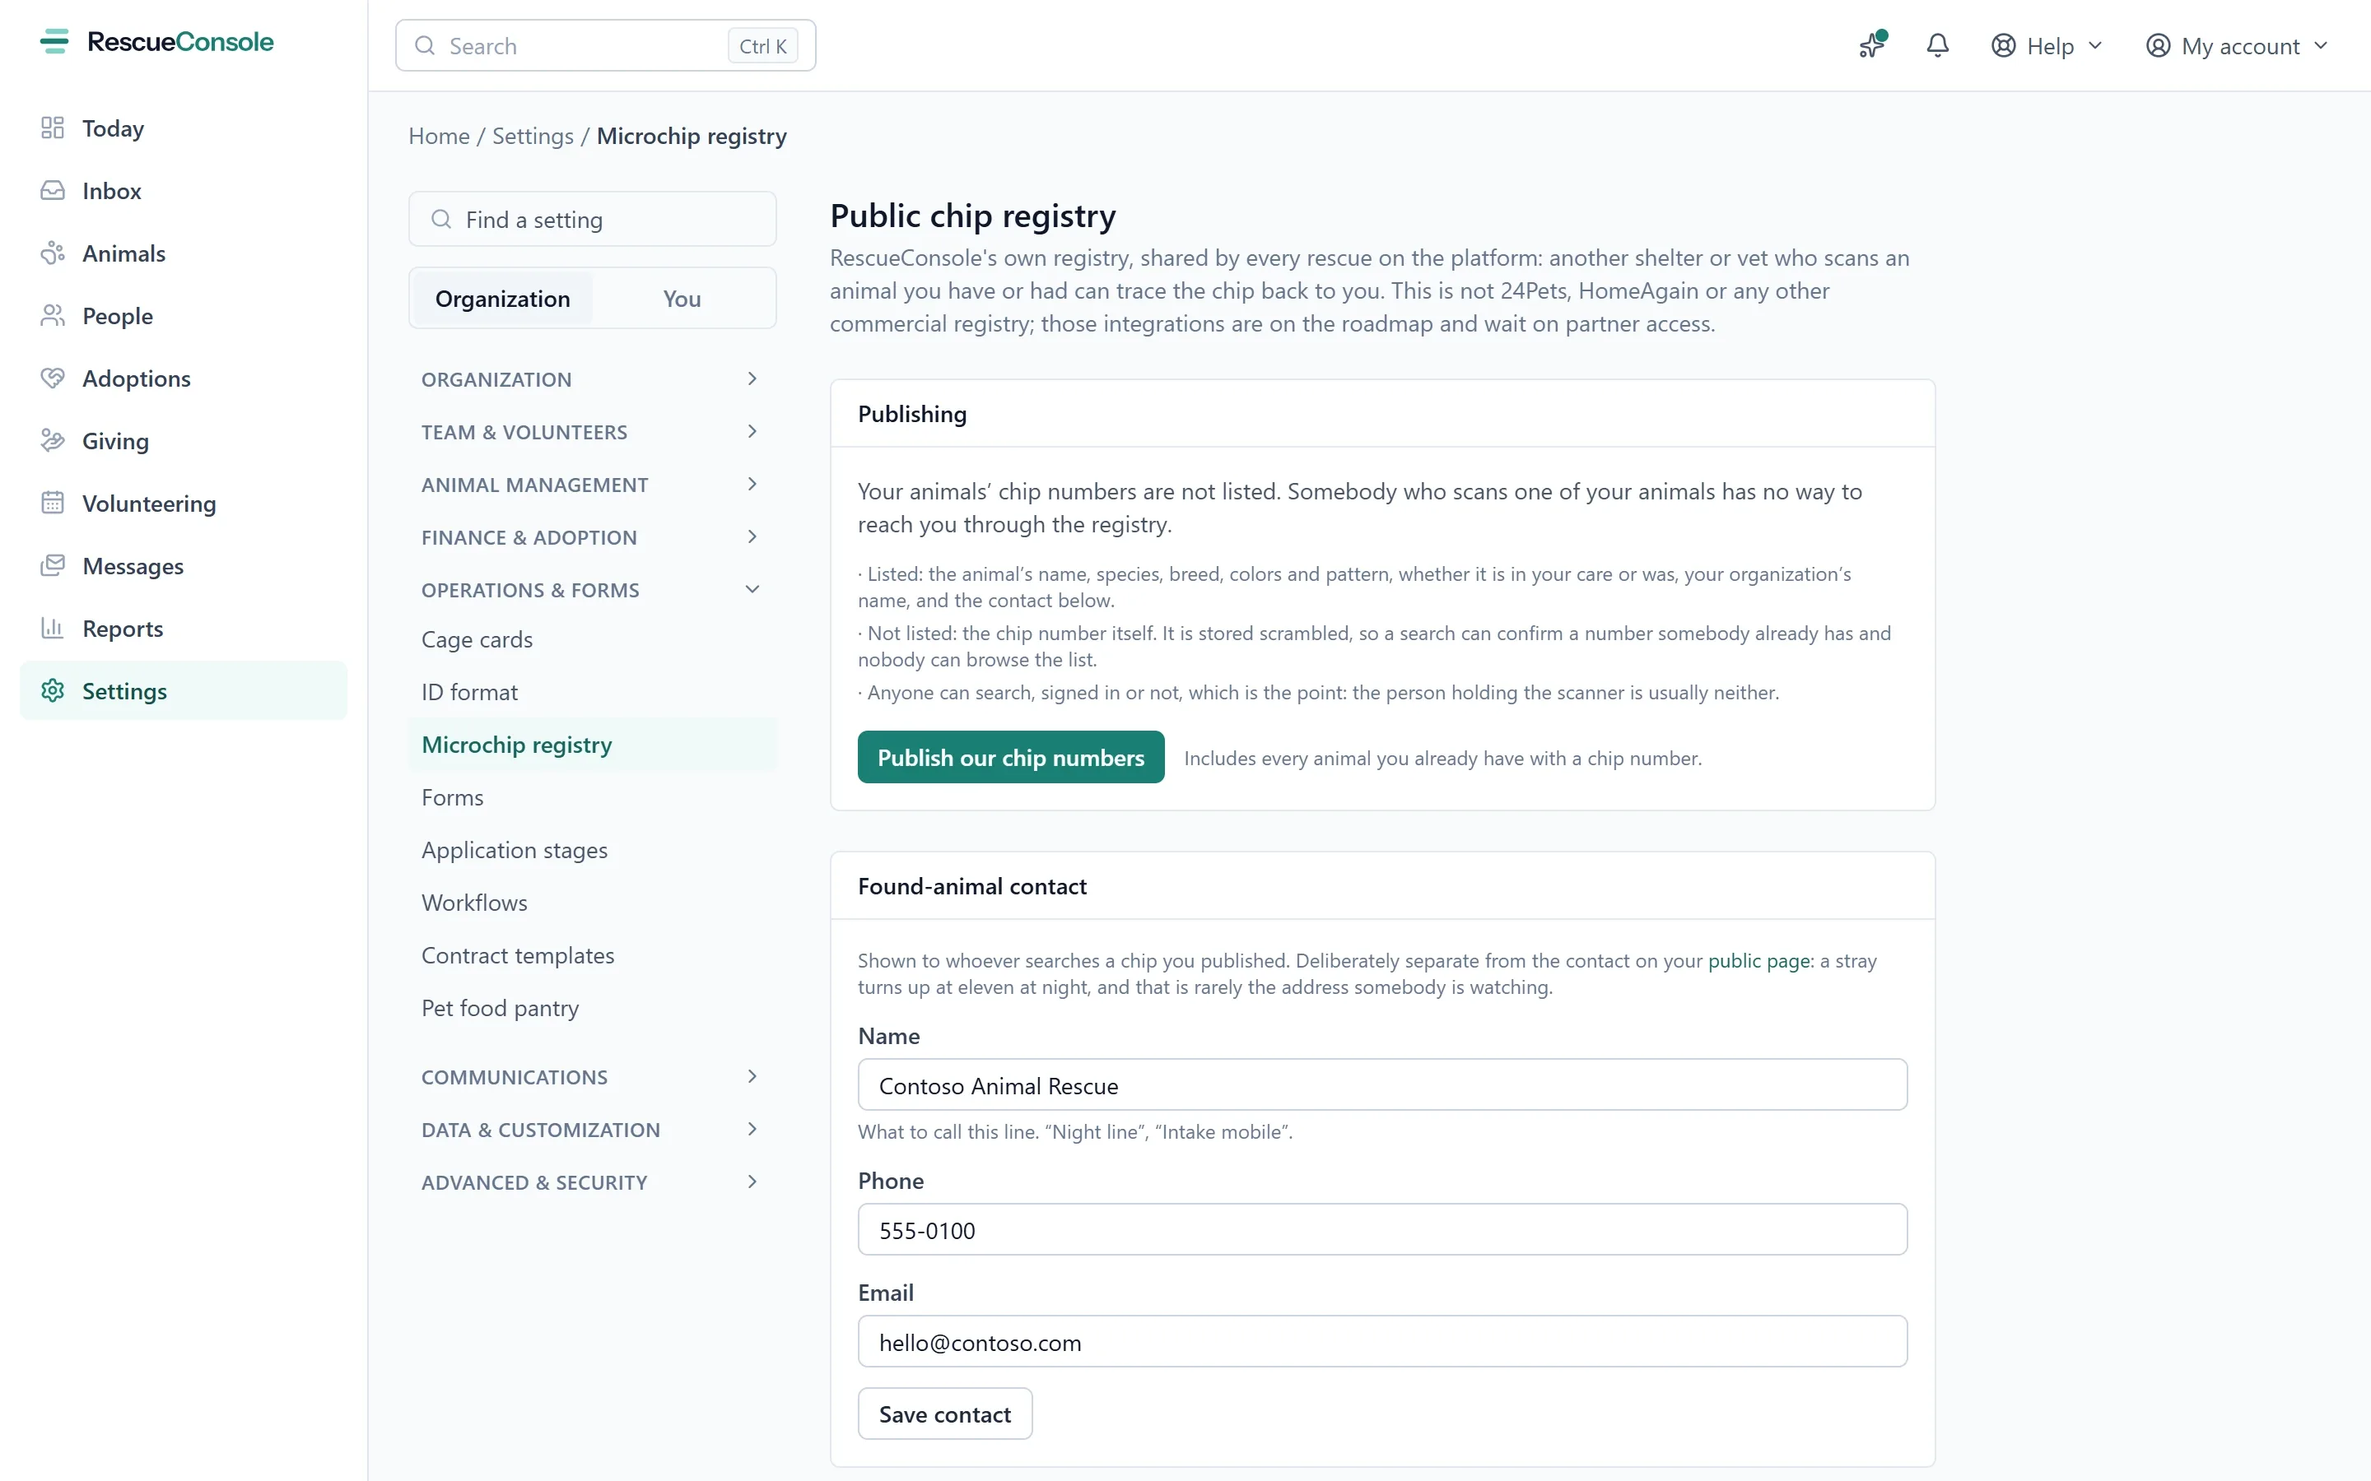Open Cage cards settings
This screenshot has height=1481, width=2371.
(x=592, y=639)
